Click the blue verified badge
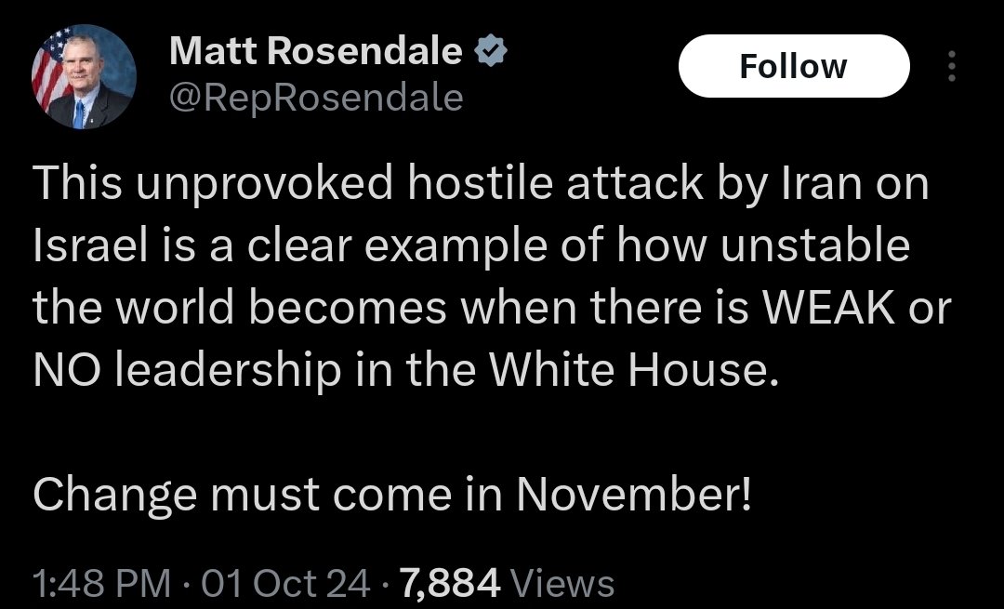1004x609 pixels. (x=491, y=53)
